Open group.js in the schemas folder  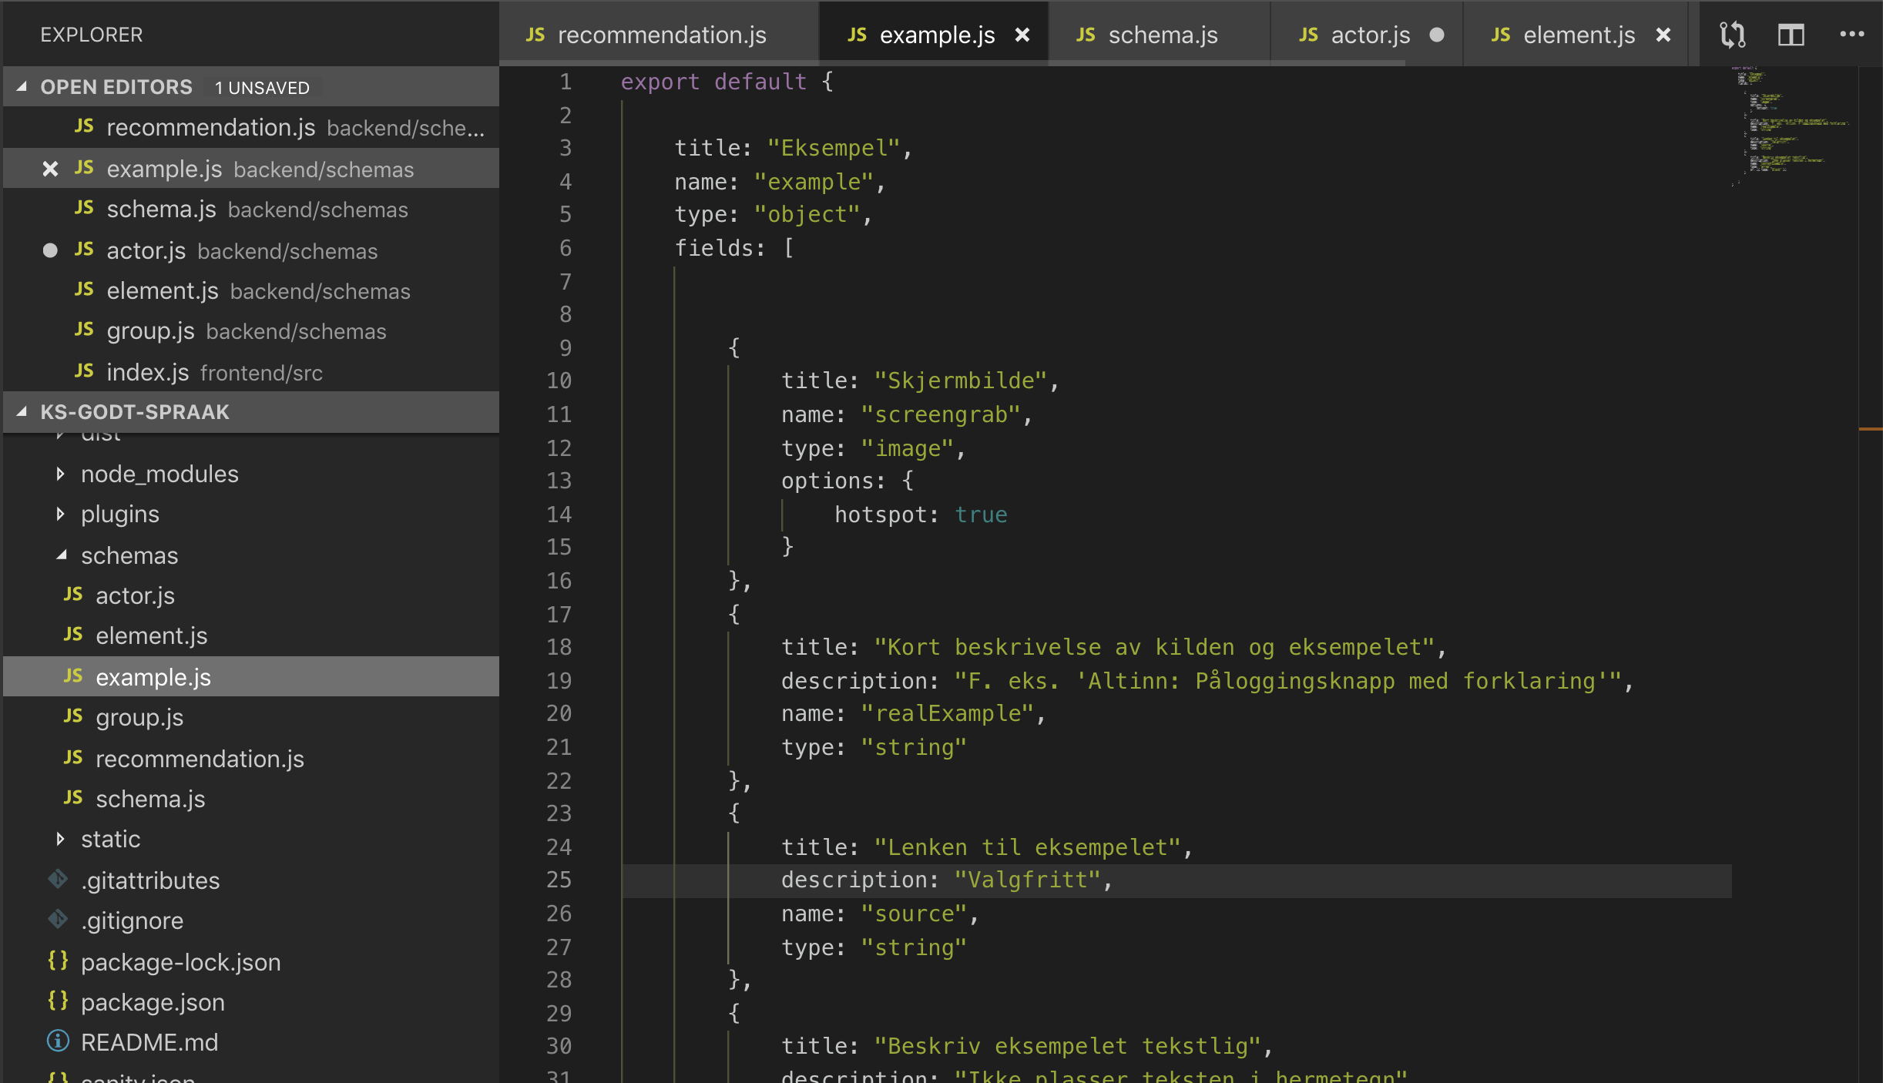[250, 717]
